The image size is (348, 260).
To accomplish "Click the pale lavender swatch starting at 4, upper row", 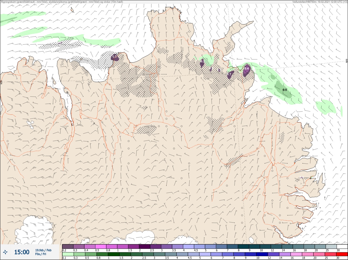I will [x=189, y=246].
